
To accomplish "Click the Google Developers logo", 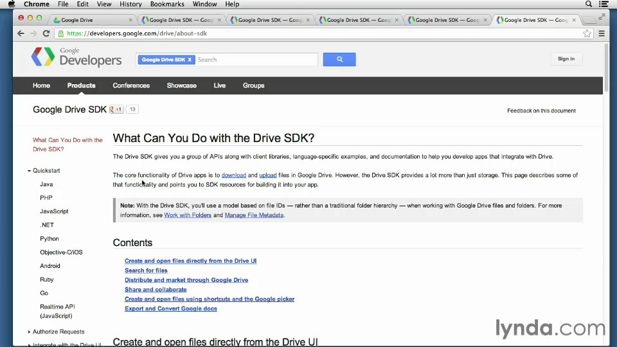I will pos(76,57).
